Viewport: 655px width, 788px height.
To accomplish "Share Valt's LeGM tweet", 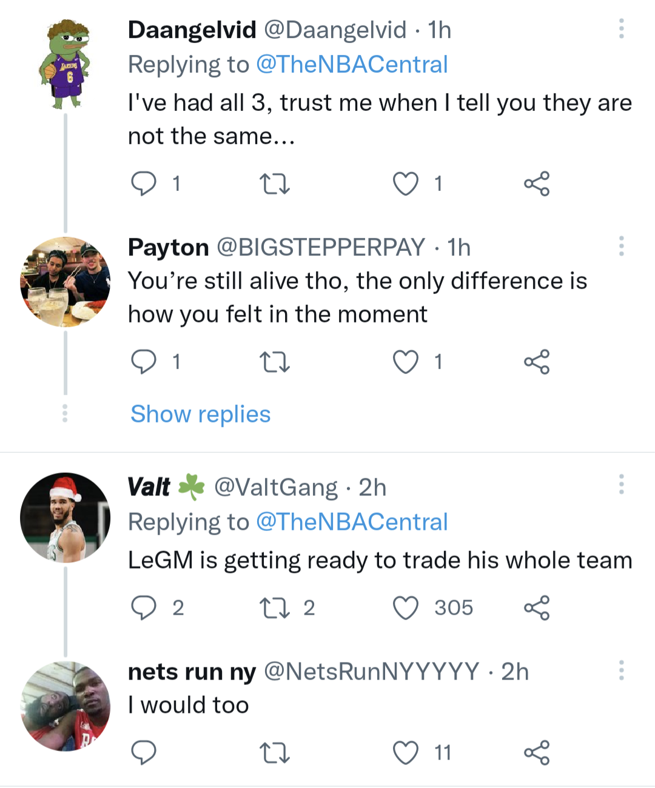I will pos(537,607).
